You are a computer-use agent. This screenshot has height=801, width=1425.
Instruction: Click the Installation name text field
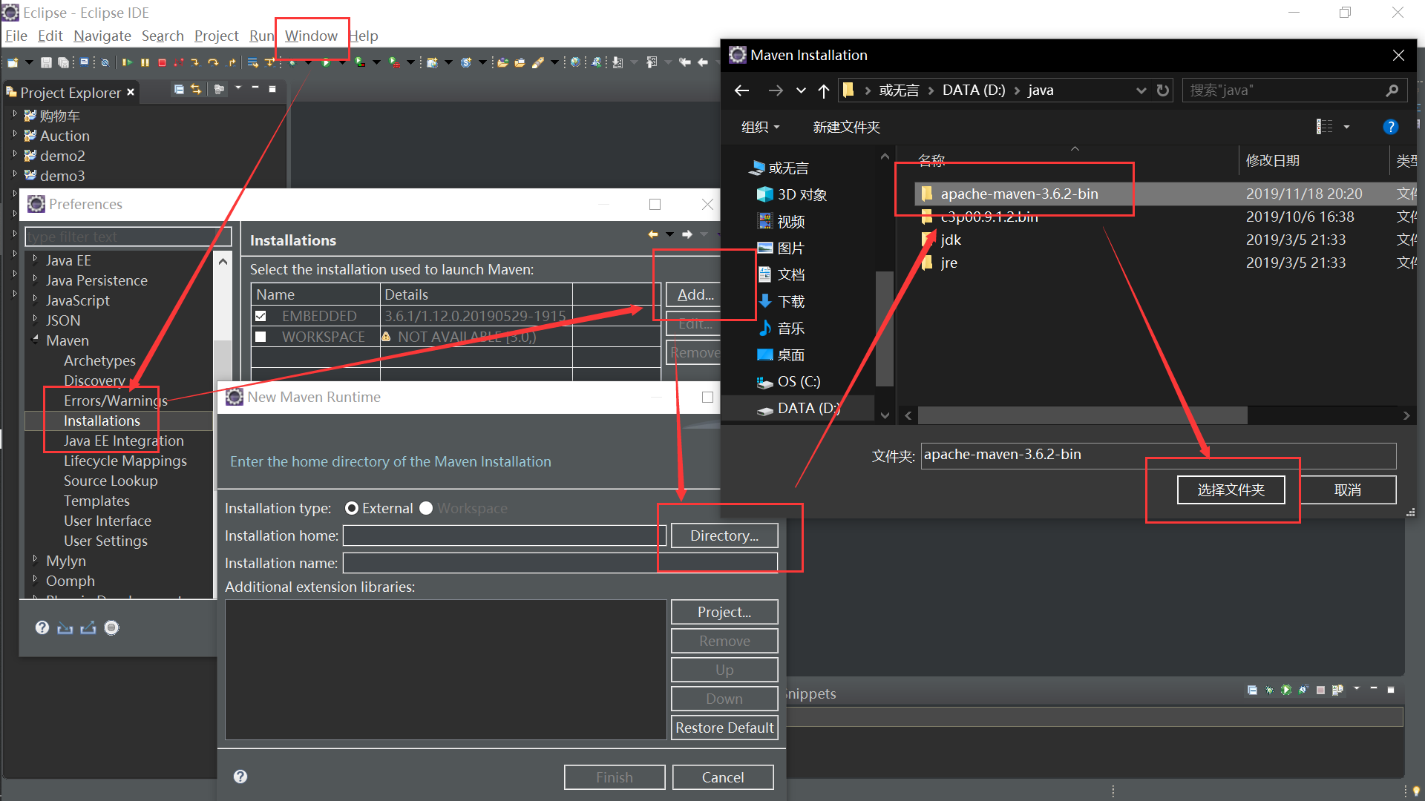point(560,563)
